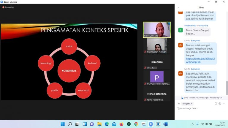
Task: Click in the Type message here field
Action: tap(201, 108)
